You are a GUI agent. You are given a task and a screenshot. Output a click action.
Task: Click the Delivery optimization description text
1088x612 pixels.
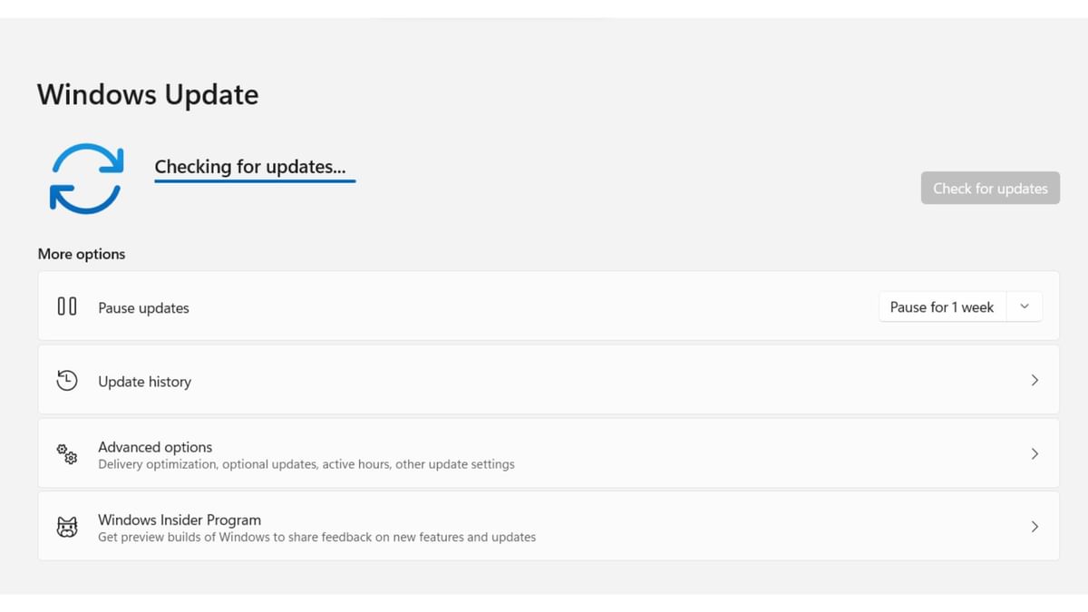[x=306, y=464]
